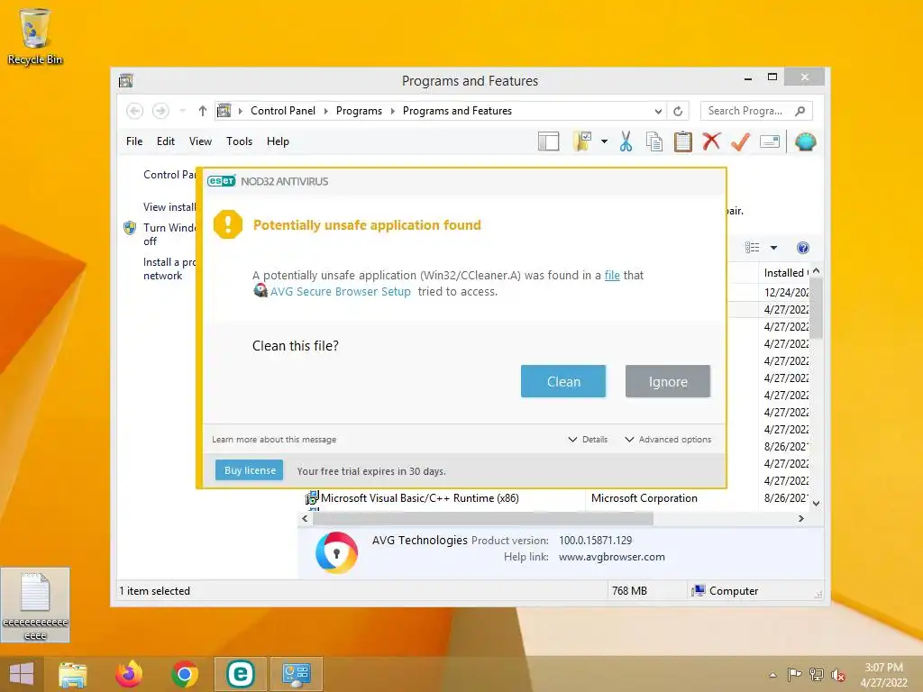Click the preview pane layout toolbar icon
This screenshot has width=923, height=692.
[548, 141]
